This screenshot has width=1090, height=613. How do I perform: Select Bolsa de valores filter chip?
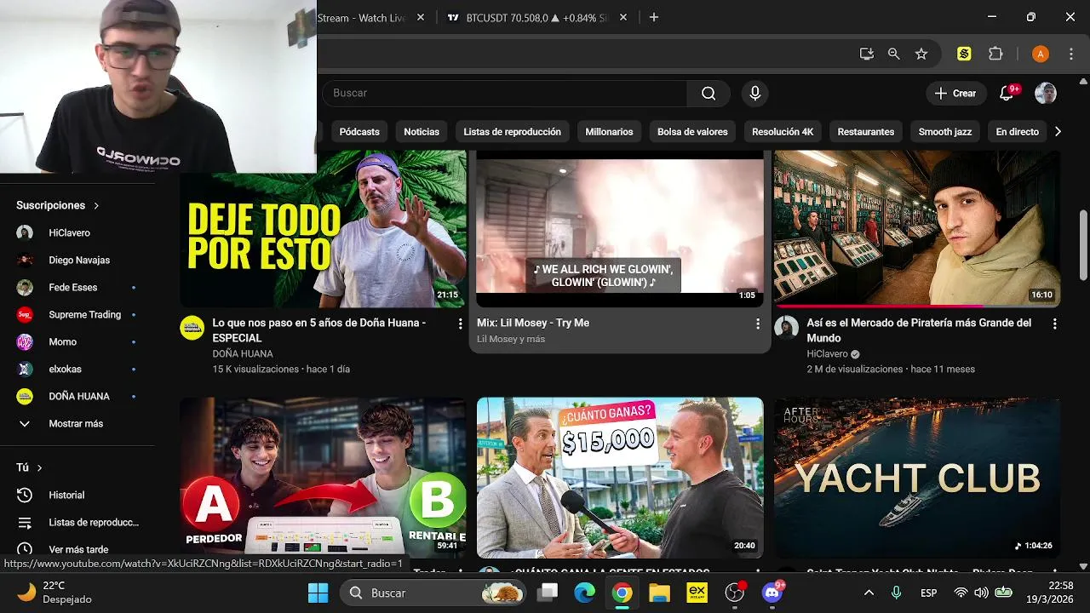click(692, 132)
